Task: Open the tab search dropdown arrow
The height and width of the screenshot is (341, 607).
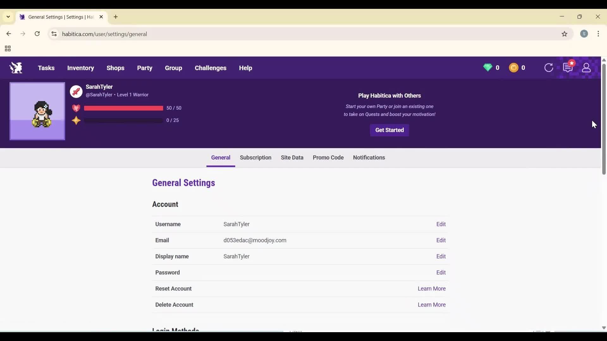Action: (8, 17)
